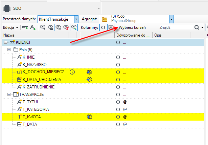Click the TRANSAKCJE table icon

click(16, 94)
